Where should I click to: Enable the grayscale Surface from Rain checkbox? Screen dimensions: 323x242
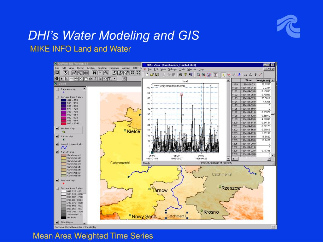(57, 188)
